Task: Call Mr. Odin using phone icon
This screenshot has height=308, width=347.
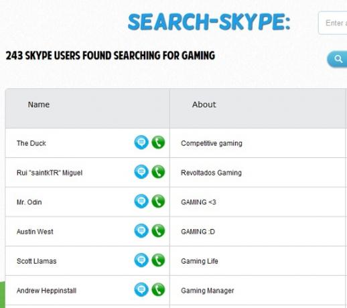Action: [x=158, y=202]
